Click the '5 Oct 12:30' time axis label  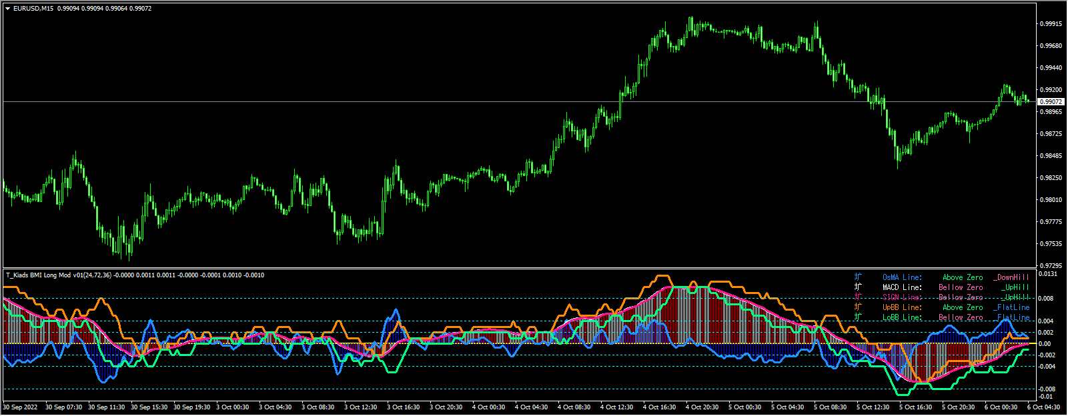click(873, 407)
